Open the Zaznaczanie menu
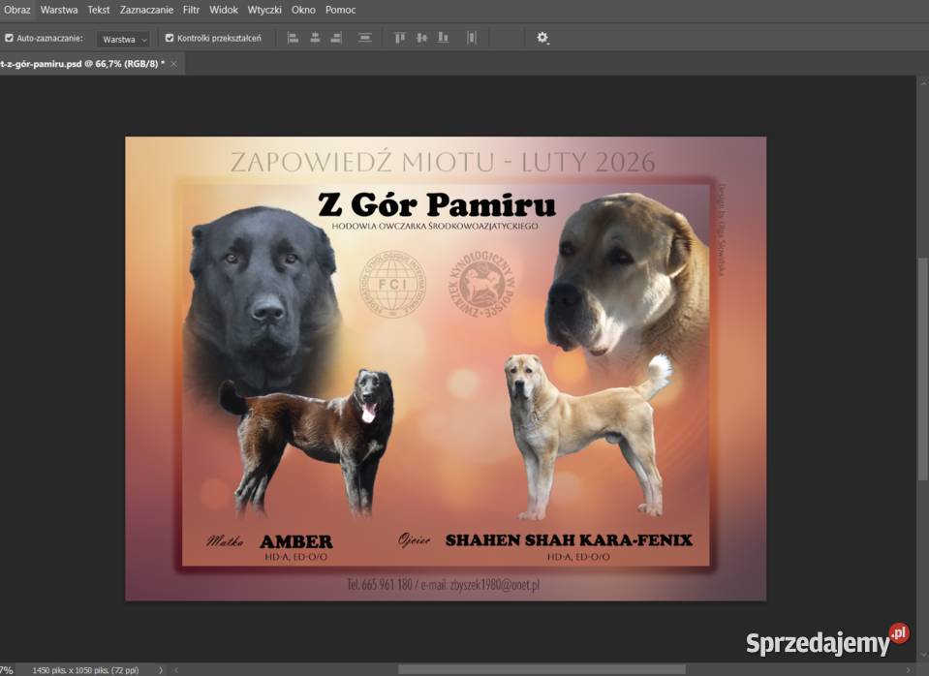Image resolution: width=929 pixels, height=676 pixels. click(x=146, y=10)
